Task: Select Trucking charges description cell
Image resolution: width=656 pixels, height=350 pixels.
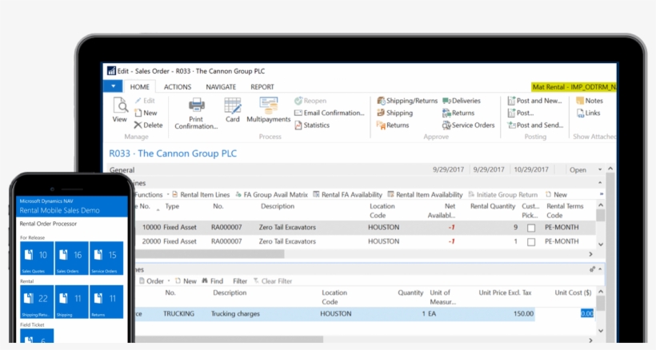Action: (235, 314)
